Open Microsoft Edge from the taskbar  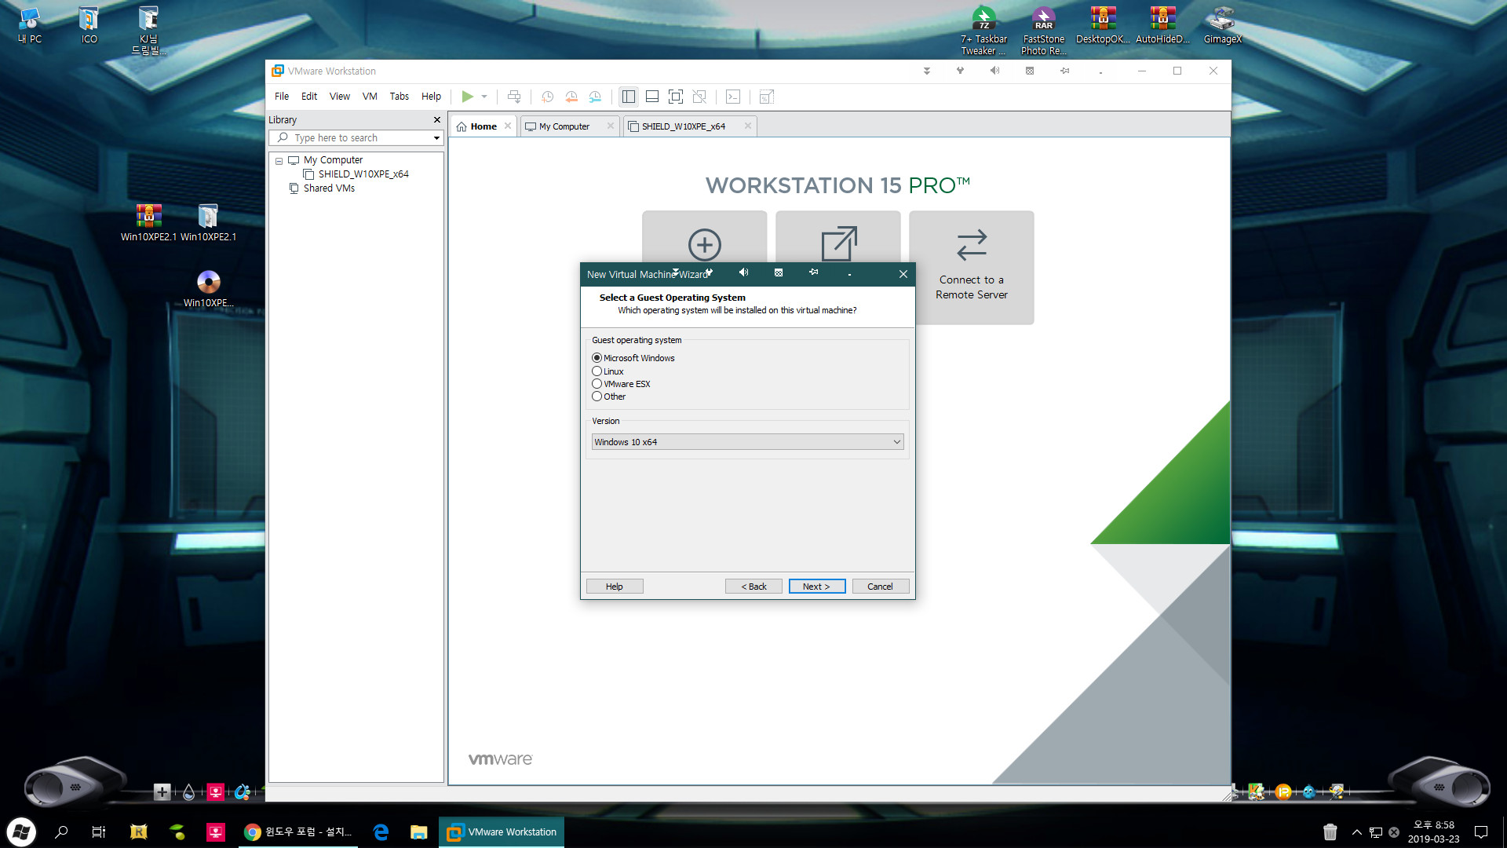click(x=381, y=832)
